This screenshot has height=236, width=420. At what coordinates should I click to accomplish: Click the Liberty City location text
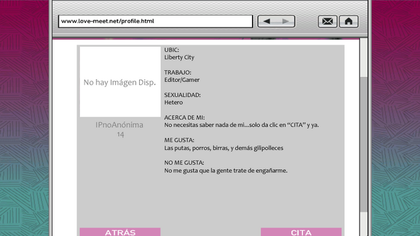point(179,57)
